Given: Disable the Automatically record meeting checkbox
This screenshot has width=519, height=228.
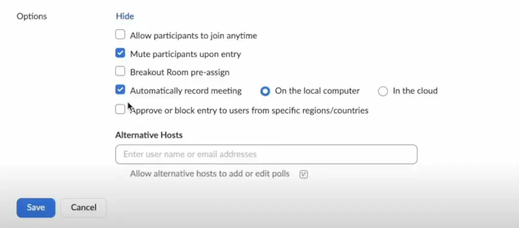Looking at the screenshot, I should pyautogui.click(x=120, y=90).
